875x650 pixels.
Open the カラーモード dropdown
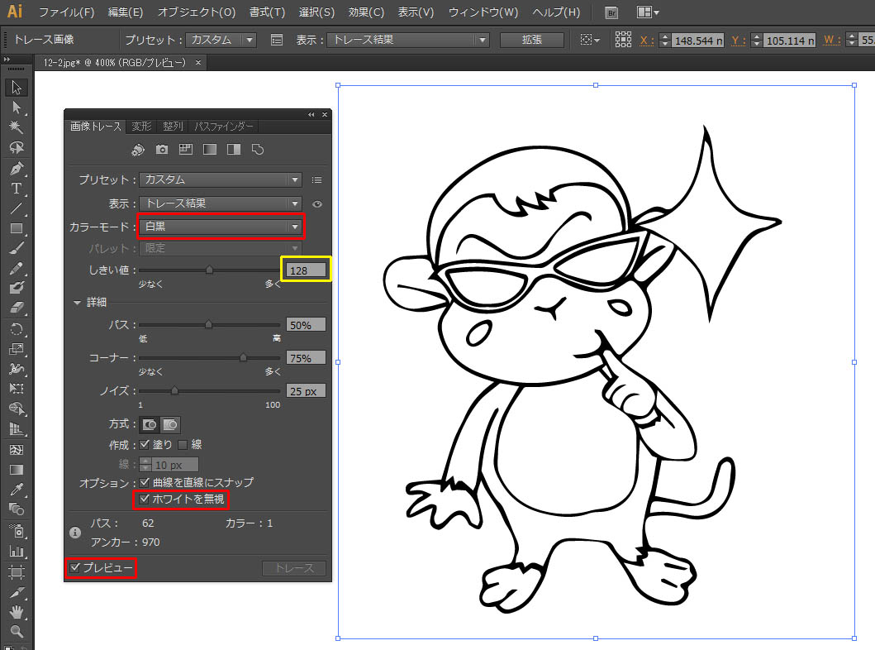click(x=221, y=226)
